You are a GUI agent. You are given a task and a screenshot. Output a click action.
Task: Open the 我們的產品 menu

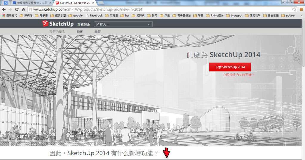[x=57, y=32]
